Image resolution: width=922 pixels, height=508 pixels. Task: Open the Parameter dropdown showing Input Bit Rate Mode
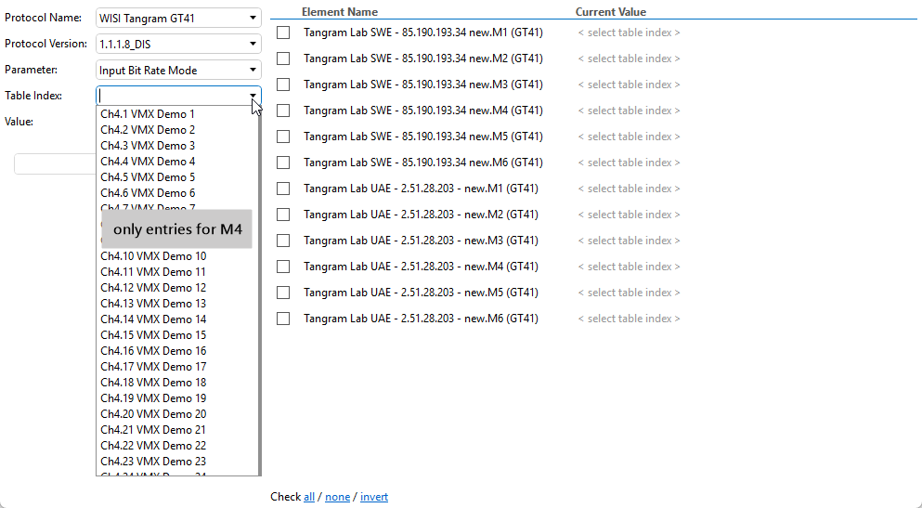[x=179, y=70]
